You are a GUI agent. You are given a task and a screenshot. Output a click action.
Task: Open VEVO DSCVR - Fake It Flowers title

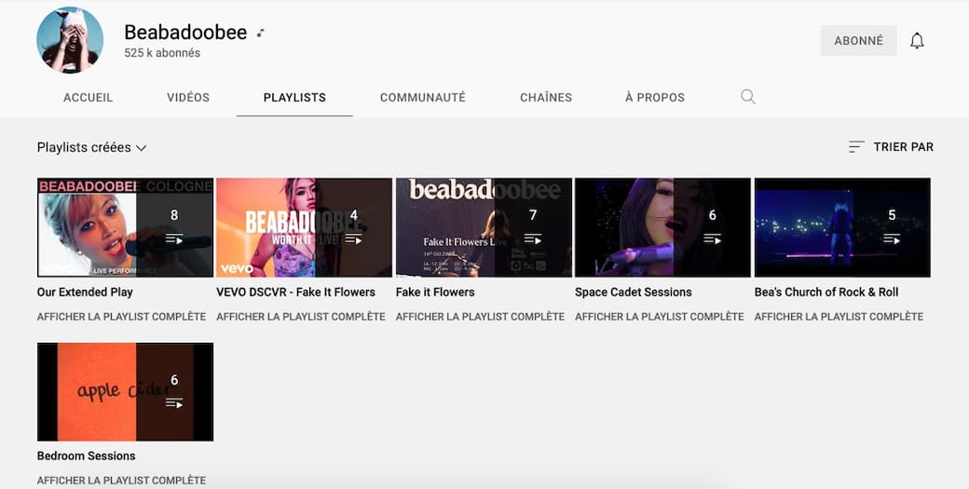[x=296, y=292]
